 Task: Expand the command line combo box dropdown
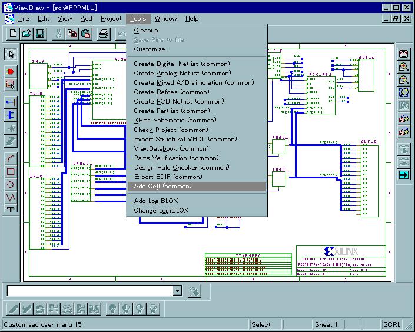177,291
